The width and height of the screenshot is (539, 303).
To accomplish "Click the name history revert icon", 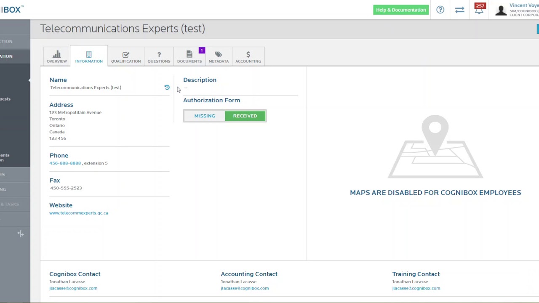I will 167,88.
